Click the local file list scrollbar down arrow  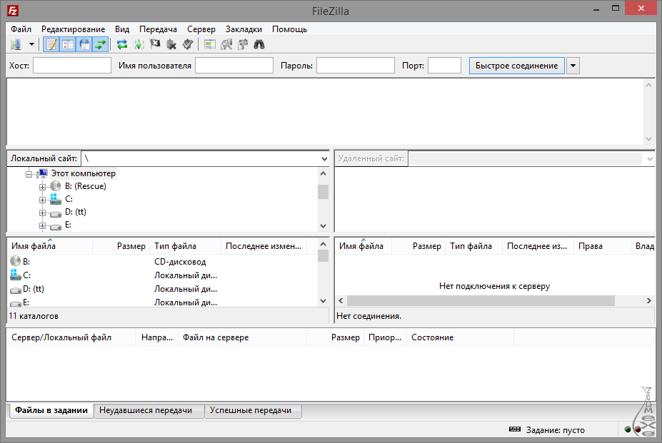tap(324, 301)
